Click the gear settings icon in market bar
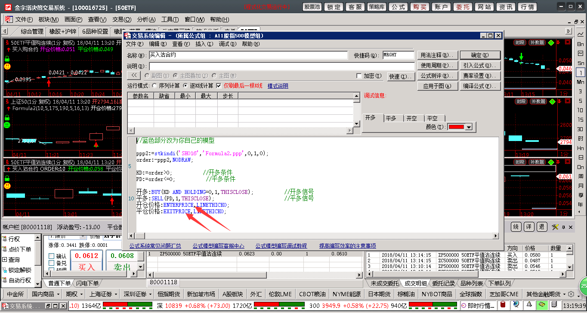Image resolution: width=587 pixels, height=313 pixels. (571, 294)
